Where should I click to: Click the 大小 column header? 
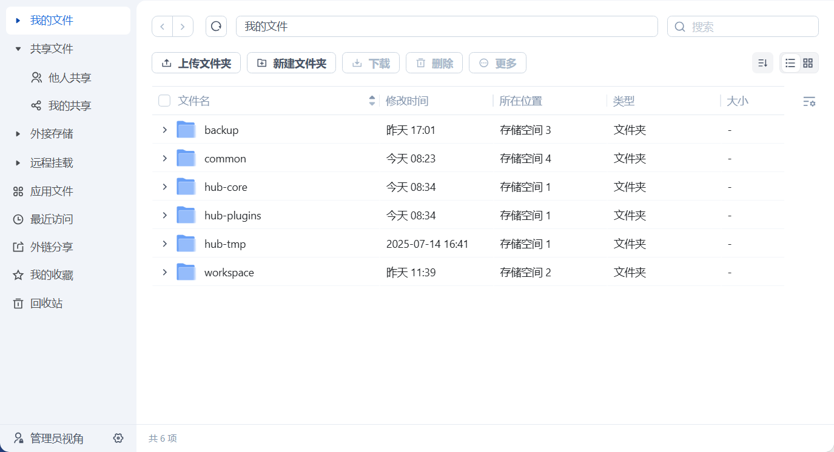tap(738, 101)
